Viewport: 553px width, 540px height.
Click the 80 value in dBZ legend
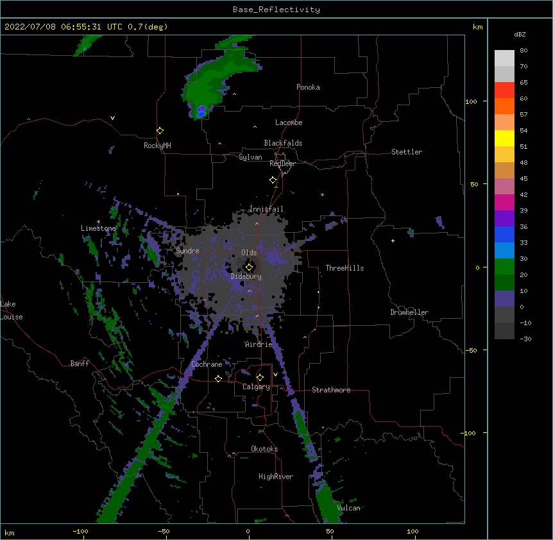point(523,51)
